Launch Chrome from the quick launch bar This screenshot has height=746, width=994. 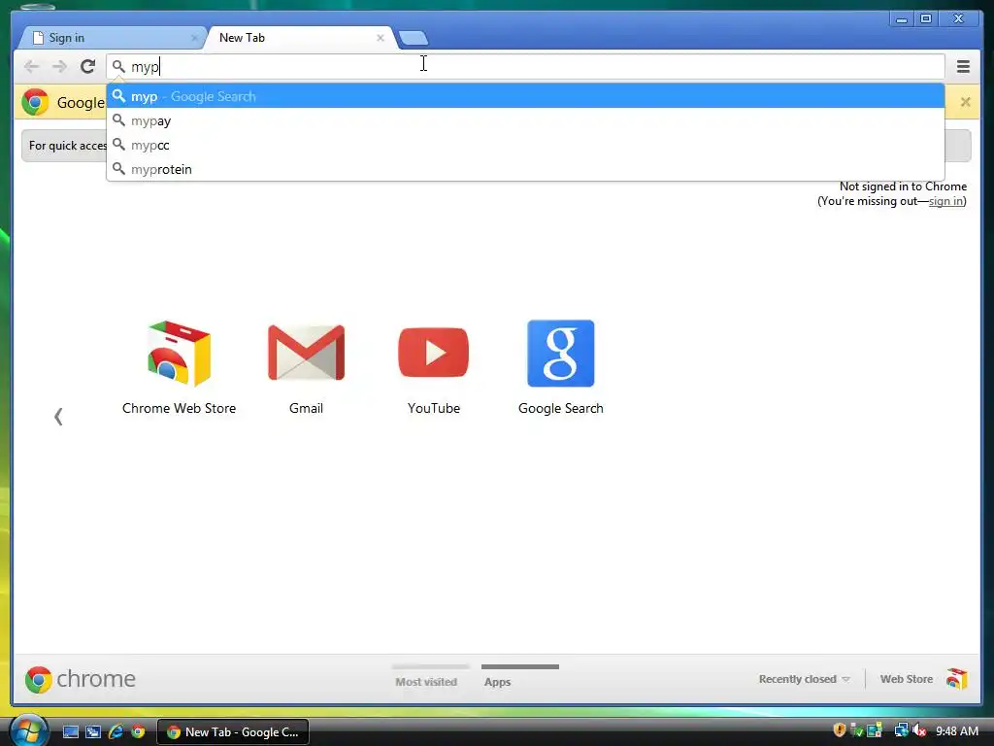point(138,732)
